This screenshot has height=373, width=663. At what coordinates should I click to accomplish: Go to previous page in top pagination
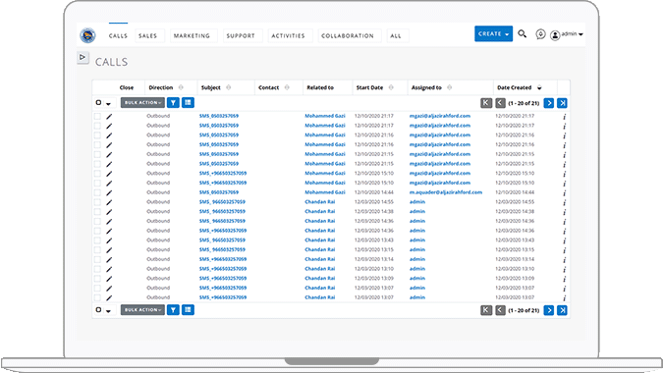(500, 103)
